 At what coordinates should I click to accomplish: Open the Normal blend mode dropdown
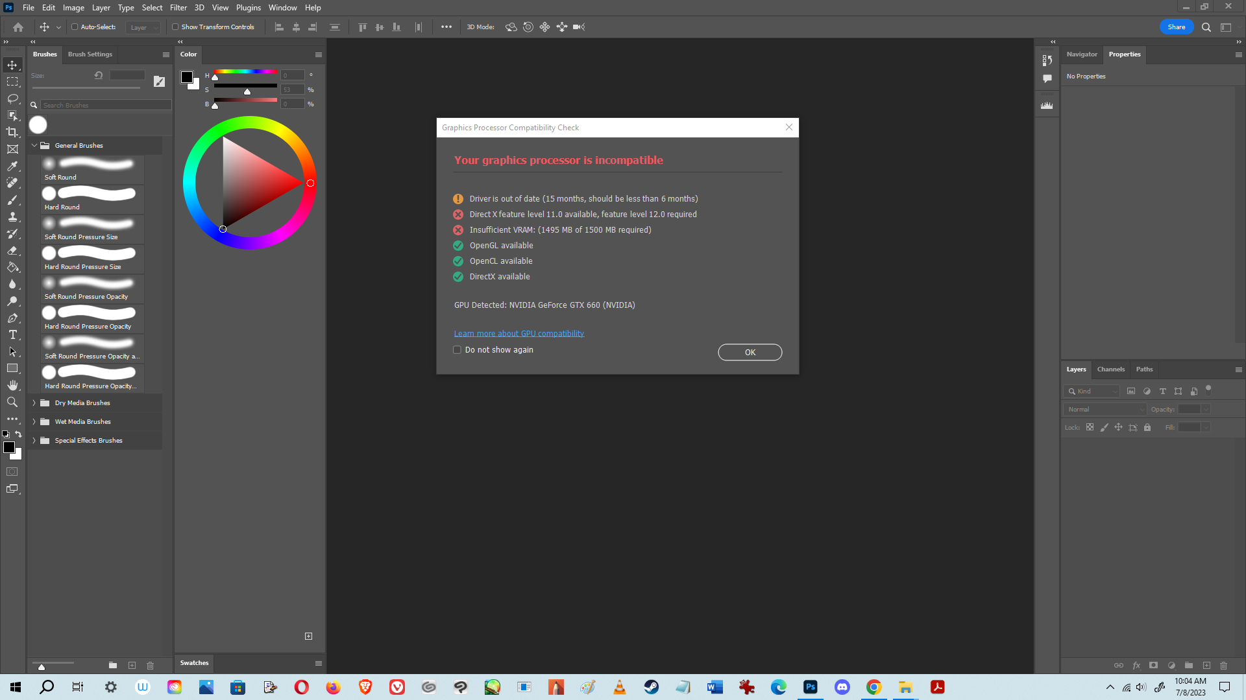click(1105, 409)
